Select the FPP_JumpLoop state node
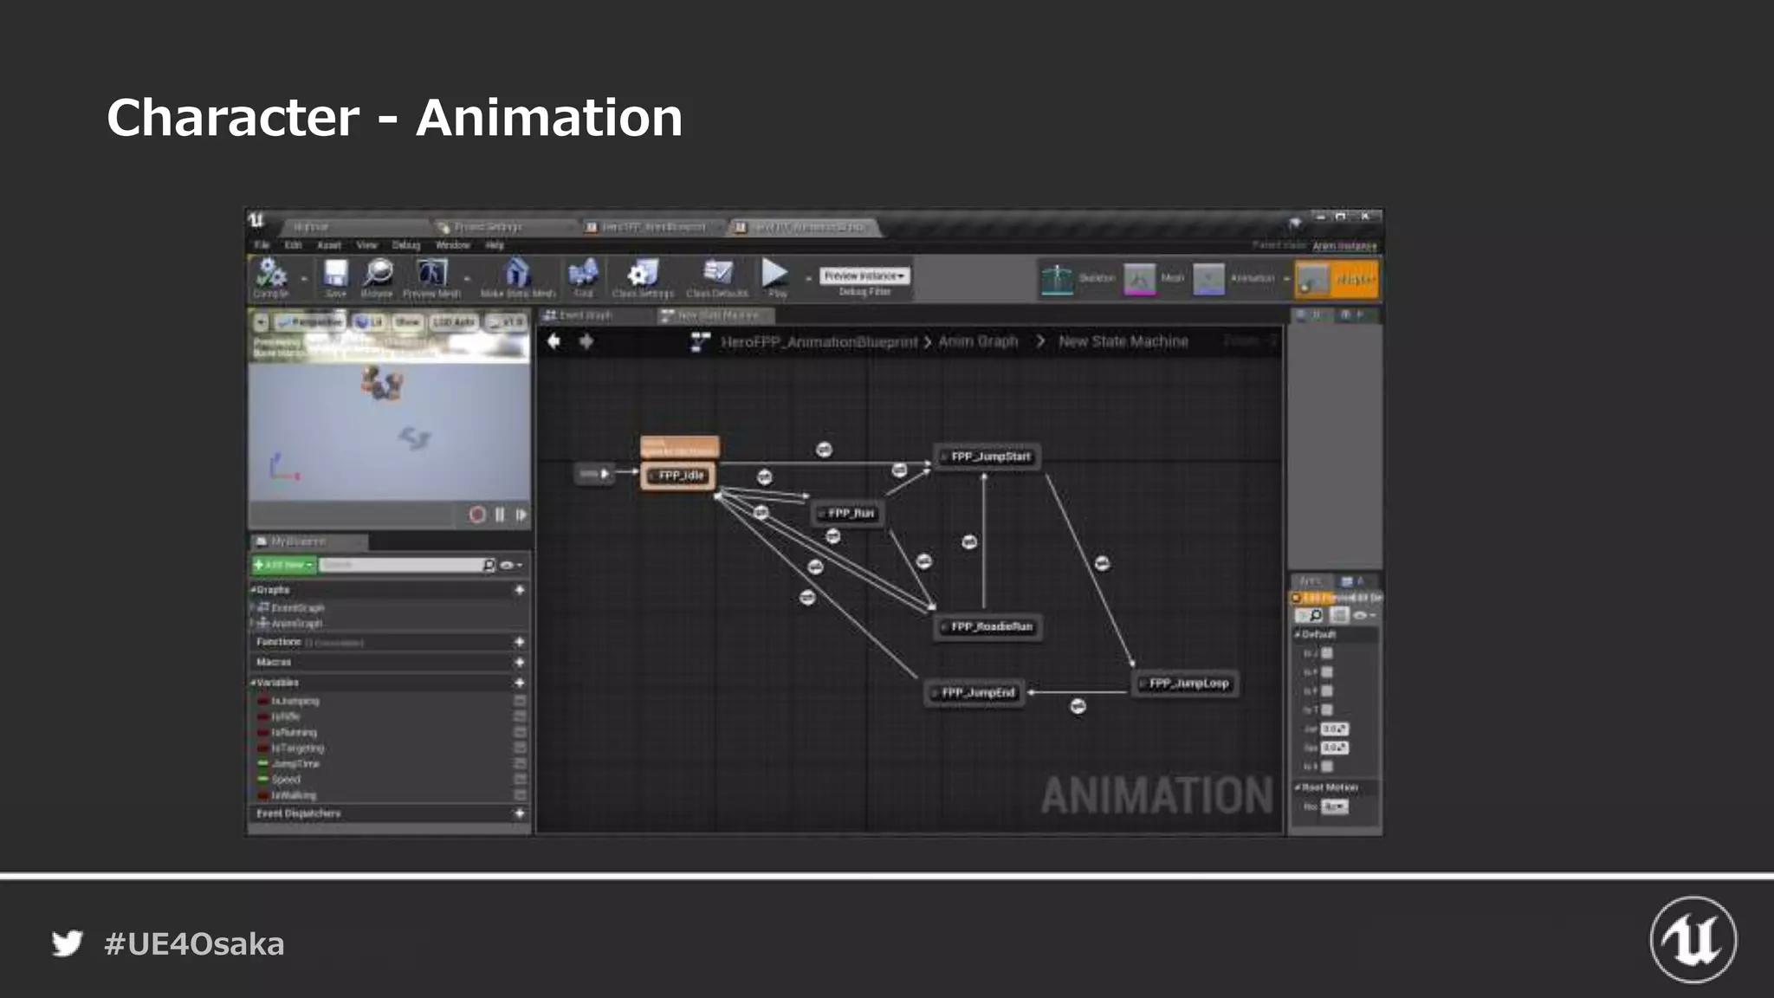Screen dimensions: 1774x998 [x=1187, y=684]
